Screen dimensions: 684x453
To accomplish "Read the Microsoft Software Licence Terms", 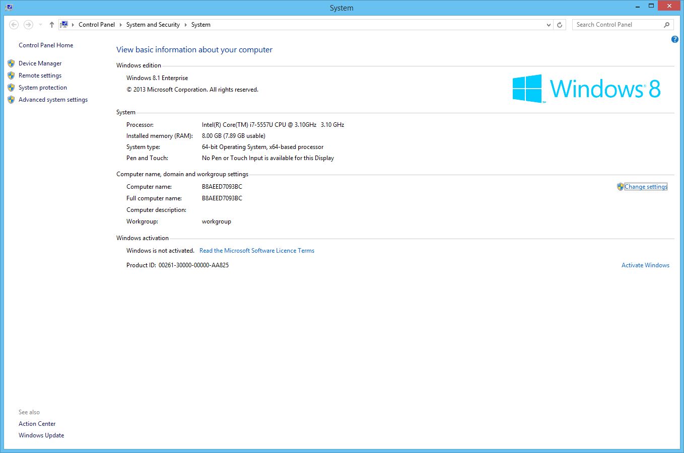I will [257, 251].
